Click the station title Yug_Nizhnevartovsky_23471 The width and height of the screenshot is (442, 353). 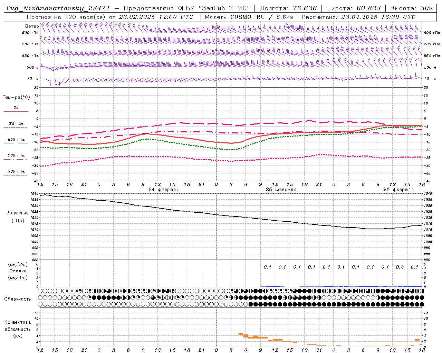57,8
